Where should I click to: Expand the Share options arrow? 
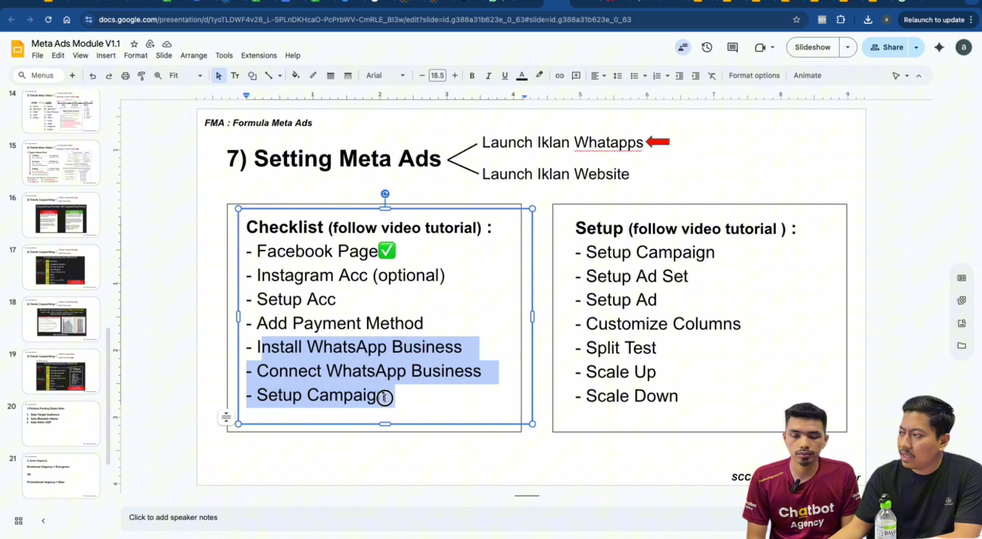(916, 47)
